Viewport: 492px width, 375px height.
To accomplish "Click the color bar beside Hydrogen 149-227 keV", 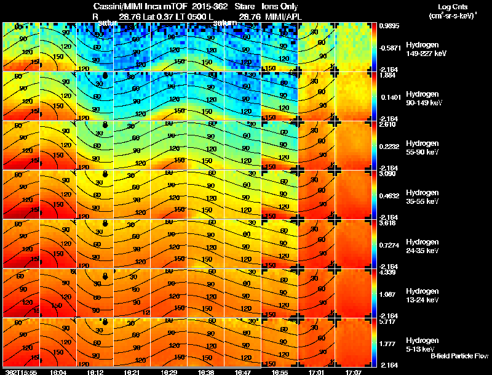I will [x=374, y=47].
